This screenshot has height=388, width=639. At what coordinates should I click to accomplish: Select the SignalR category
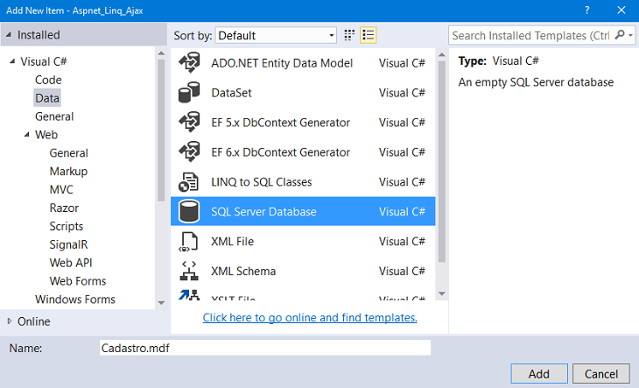[x=68, y=244]
